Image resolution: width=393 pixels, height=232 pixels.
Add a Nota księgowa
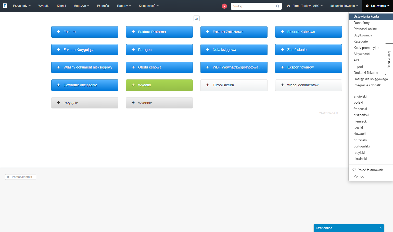tap(234, 50)
